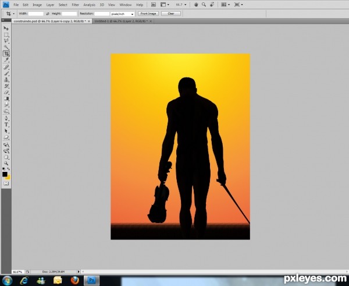Image resolution: width=349 pixels, height=286 pixels.
Task: Open the File menu
Action: pyautogui.click(x=16, y=5)
